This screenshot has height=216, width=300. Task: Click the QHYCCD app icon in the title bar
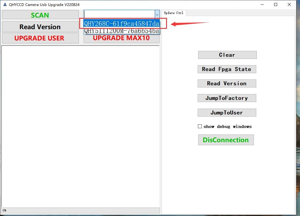pos(5,4)
